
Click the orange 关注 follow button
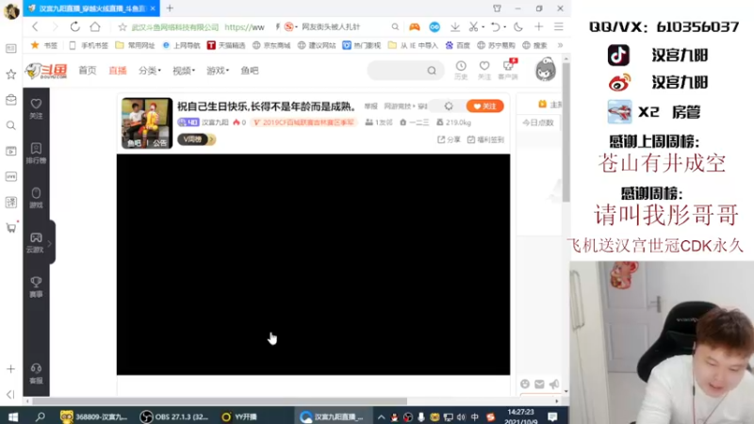484,106
